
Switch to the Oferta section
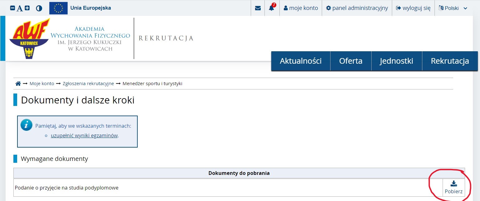[x=351, y=61]
